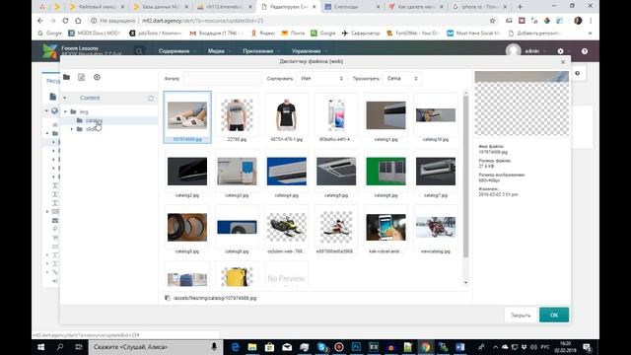Open the MODX Docs bookmark
Image resolution: width=631 pixels, height=355 pixels.
tap(95, 33)
